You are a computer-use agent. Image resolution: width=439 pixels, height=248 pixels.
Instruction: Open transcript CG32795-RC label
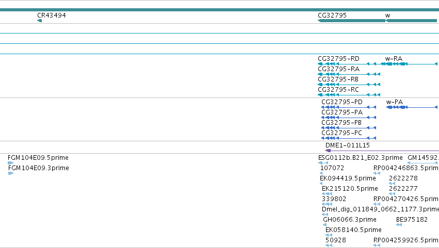click(338, 90)
